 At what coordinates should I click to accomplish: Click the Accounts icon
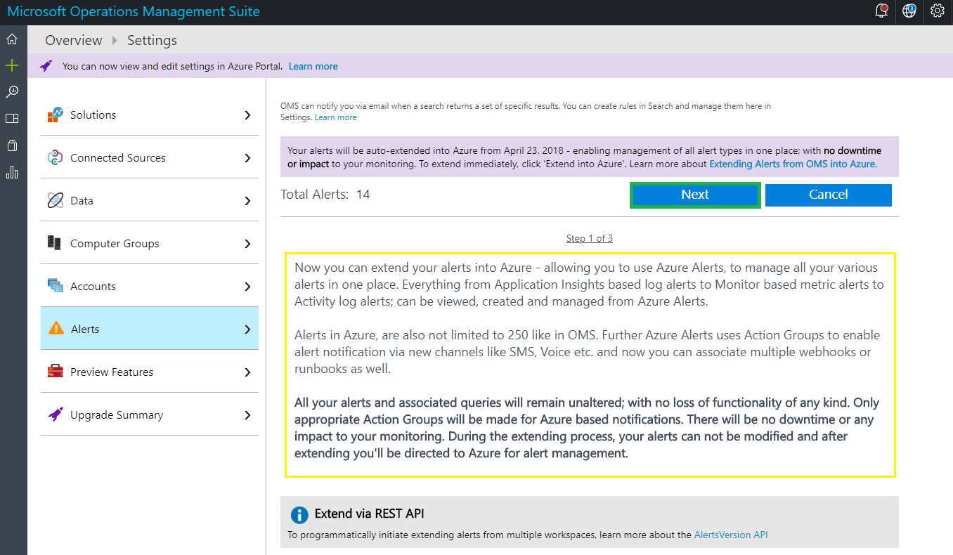click(x=56, y=286)
